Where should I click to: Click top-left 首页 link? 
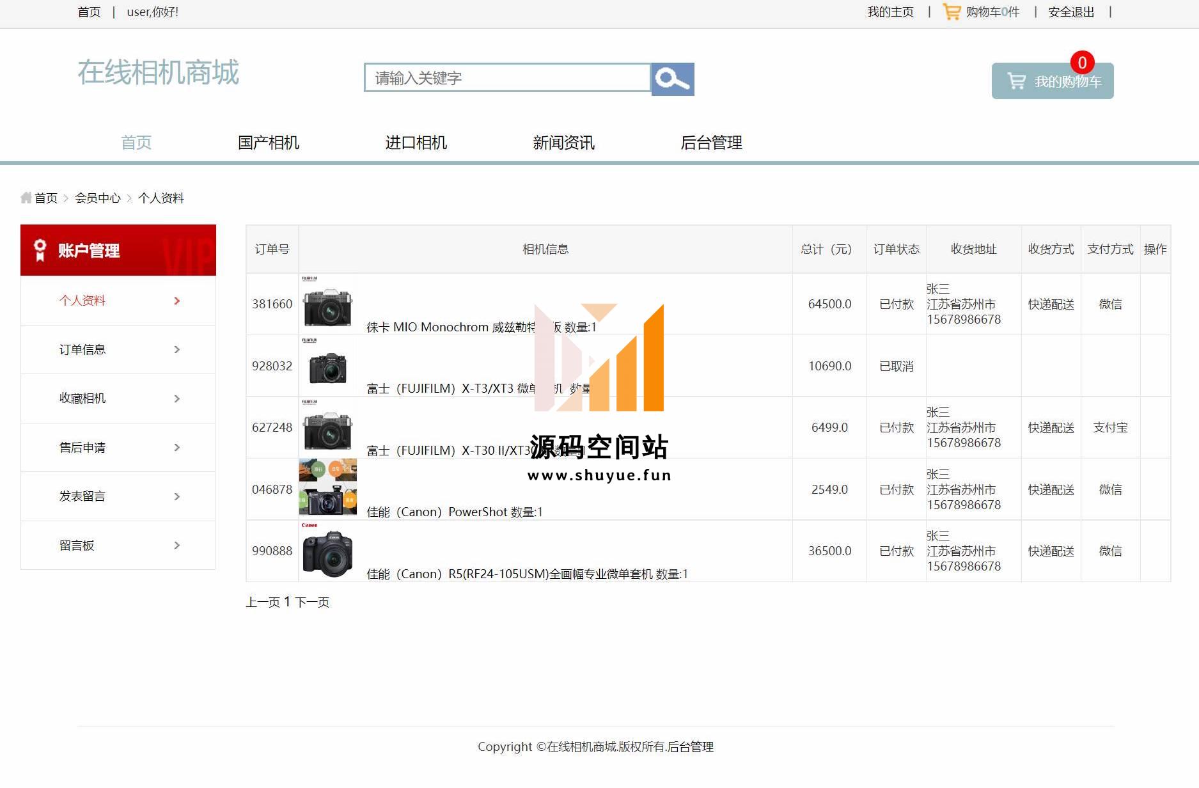coord(89,12)
